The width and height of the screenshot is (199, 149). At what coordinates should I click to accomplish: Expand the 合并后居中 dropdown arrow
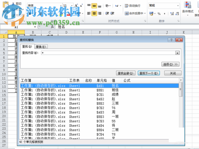pyautogui.click(x=145, y=14)
